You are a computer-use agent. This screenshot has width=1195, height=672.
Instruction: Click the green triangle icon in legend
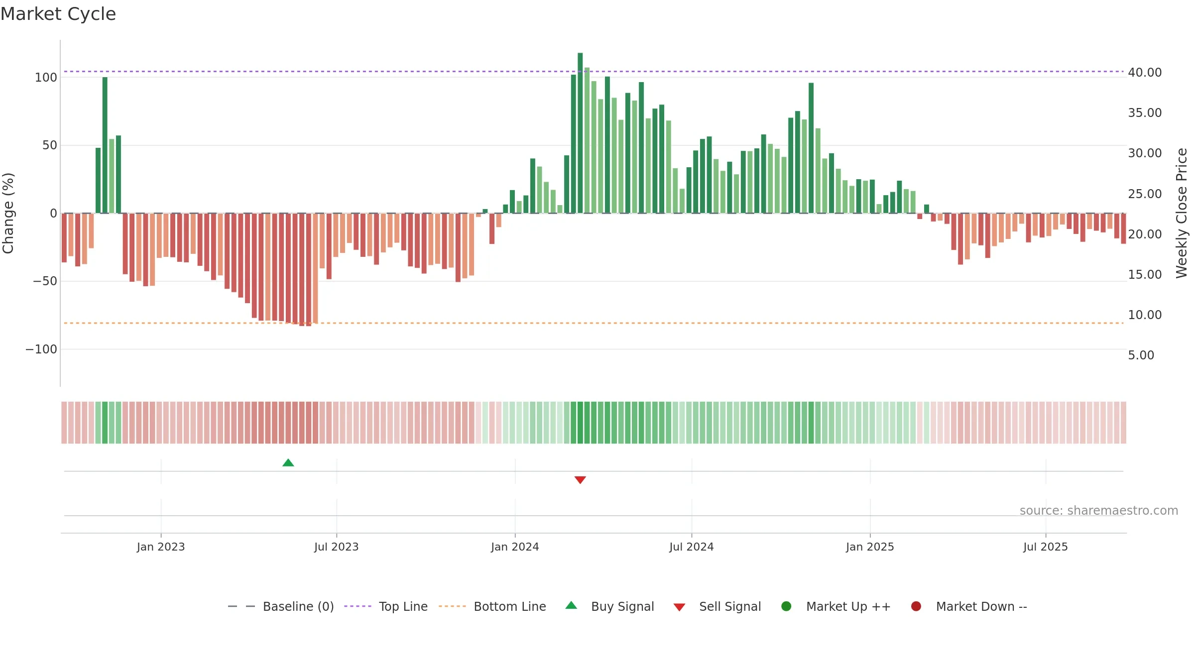(x=572, y=605)
